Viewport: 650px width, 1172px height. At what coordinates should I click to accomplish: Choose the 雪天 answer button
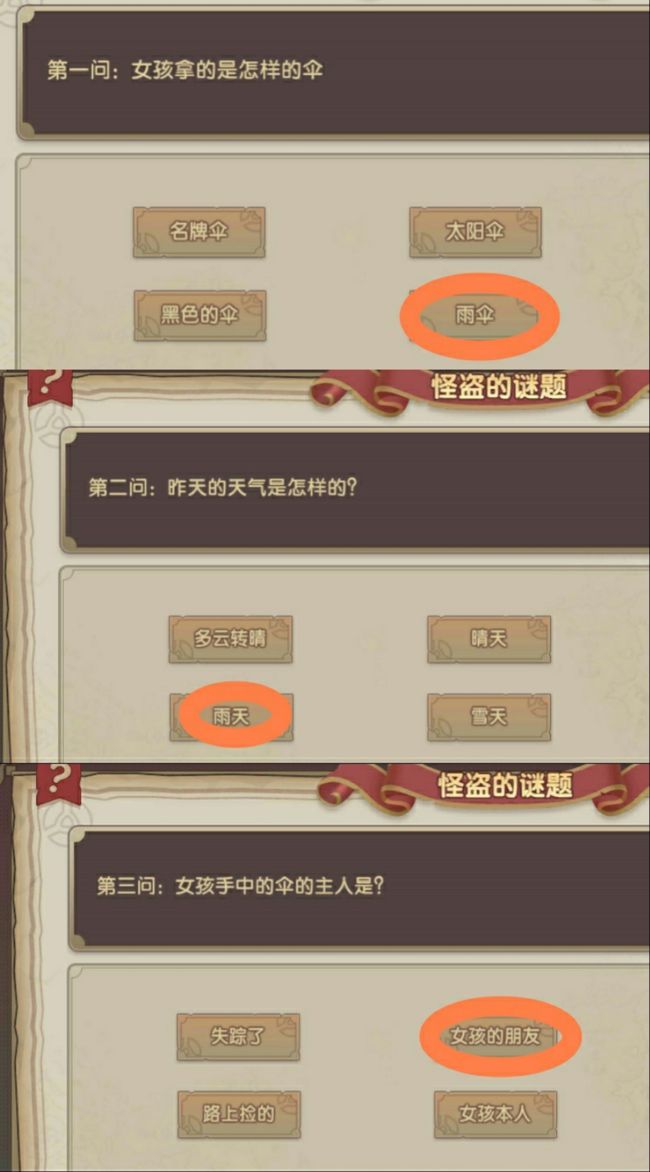pyautogui.click(x=489, y=717)
